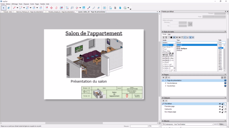
Task: Select page 3: Vue de face
Action: (194, 86)
